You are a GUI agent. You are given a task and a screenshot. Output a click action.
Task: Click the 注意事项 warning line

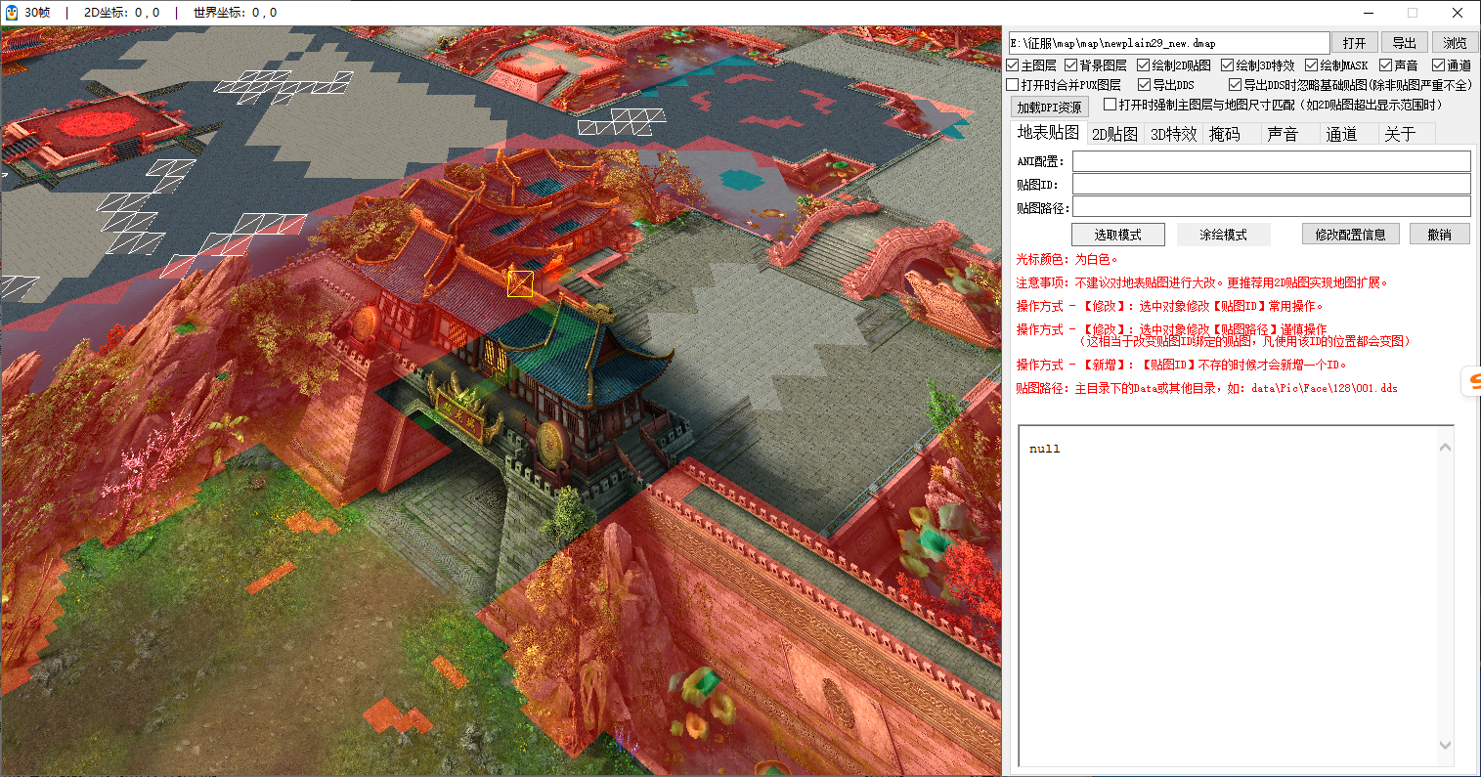pyautogui.click(x=1202, y=283)
